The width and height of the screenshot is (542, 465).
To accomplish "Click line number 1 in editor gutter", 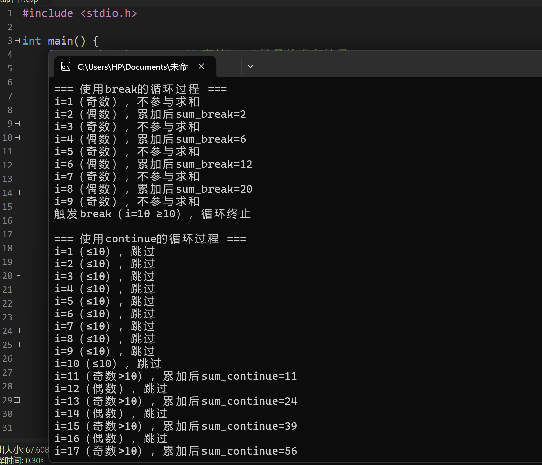I will (x=10, y=13).
